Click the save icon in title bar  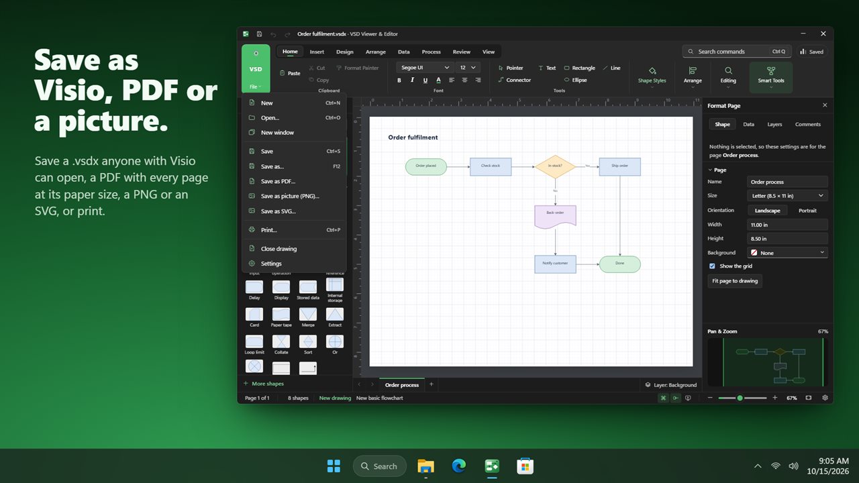(260, 34)
